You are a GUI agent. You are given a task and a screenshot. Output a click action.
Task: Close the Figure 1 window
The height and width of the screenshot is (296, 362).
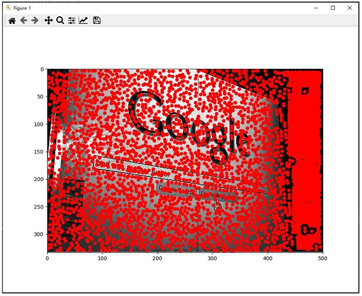click(350, 8)
